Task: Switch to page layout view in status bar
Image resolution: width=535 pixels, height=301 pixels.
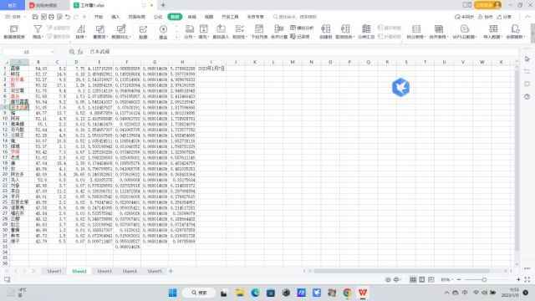Action: coord(422,280)
